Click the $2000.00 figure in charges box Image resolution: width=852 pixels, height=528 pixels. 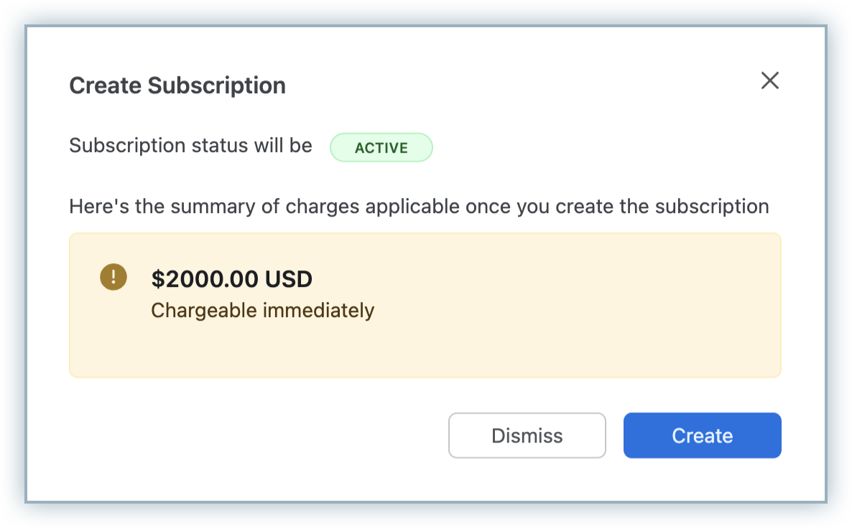205,279
